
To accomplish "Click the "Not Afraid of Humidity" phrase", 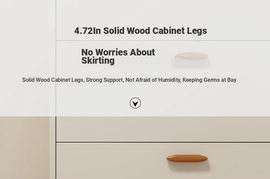I will tap(152, 80).
